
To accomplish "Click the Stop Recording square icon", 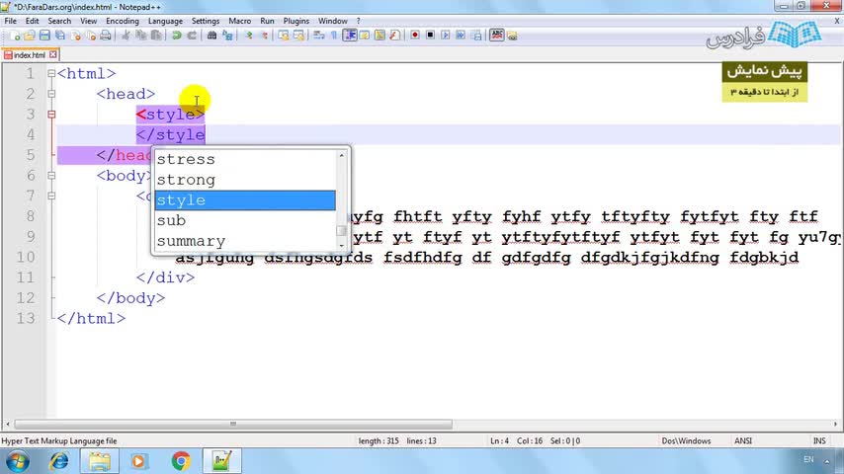I will pyautogui.click(x=430, y=36).
